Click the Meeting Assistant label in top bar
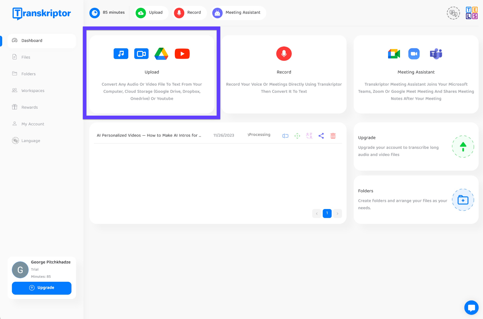Screen dimensions: 483x319 [243, 12]
